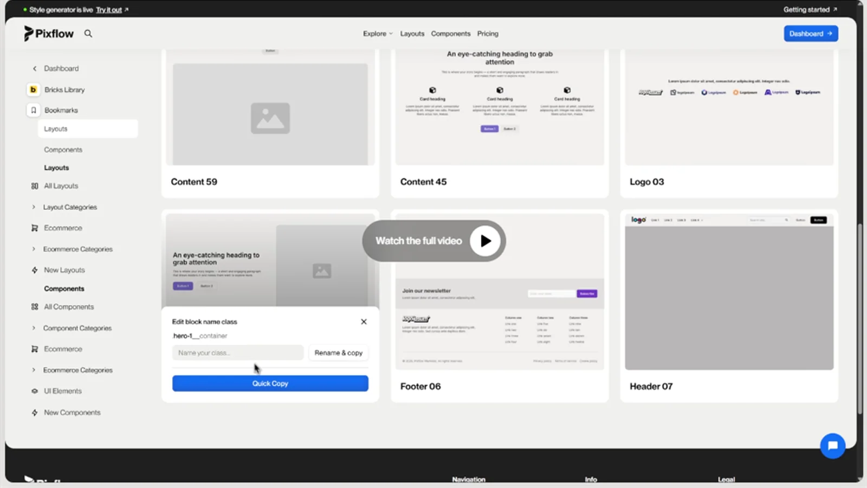Click the blue Quick Copy button

coord(270,383)
